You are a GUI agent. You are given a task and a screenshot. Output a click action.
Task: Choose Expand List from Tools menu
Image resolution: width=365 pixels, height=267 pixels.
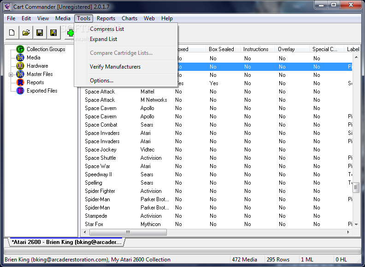[126, 39]
